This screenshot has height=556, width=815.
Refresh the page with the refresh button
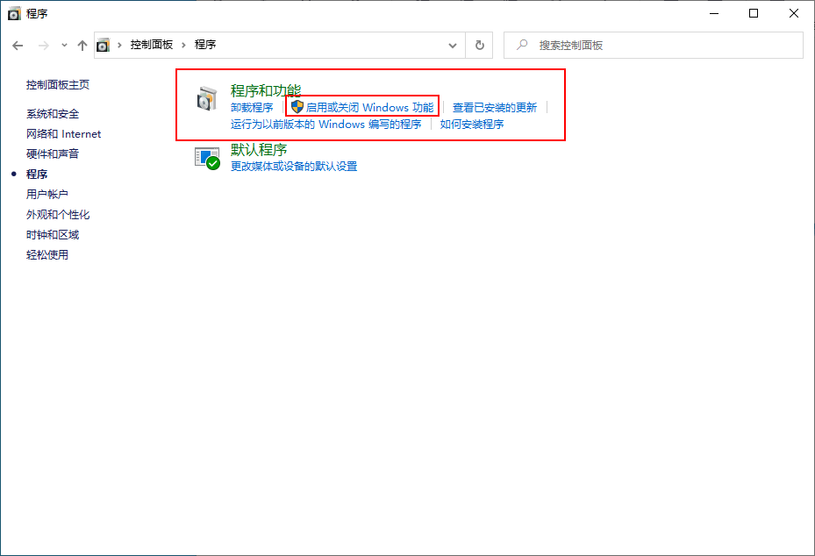coord(479,46)
